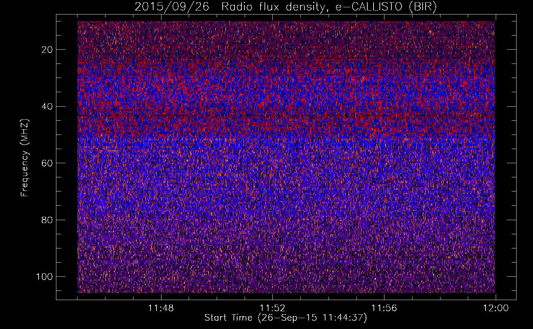Click the plot title '2015/09/26 Radio flux density, e-CALLISTO (BIR)'
Image resolution: width=533 pixels, height=329 pixels.
pyautogui.click(x=286, y=7)
